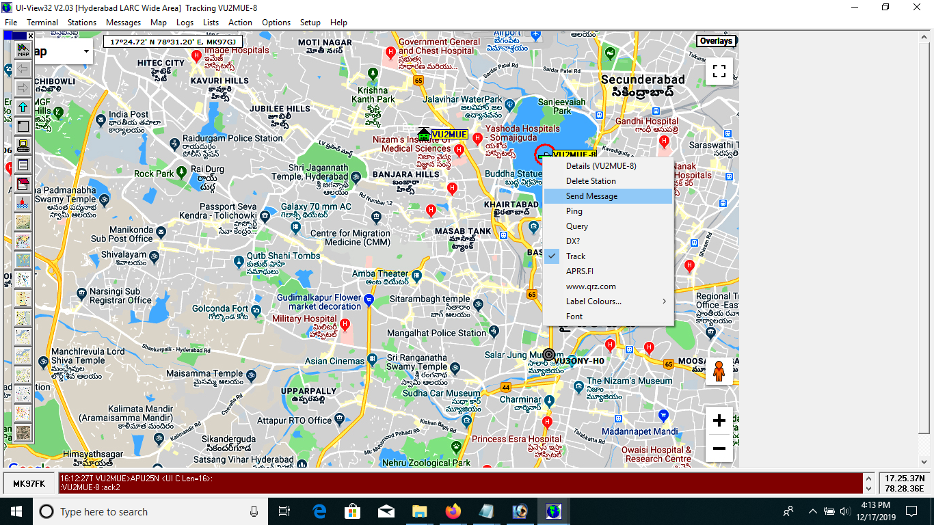Select Details (VU2MUE-8) from context menu
This screenshot has height=525, width=934.
coord(609,166)
